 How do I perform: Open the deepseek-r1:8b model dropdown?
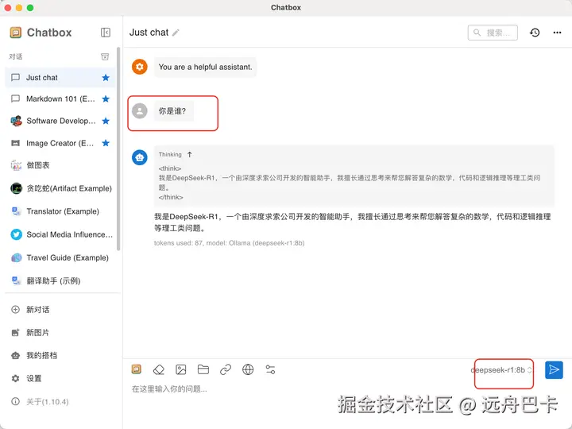click(501, 370)
